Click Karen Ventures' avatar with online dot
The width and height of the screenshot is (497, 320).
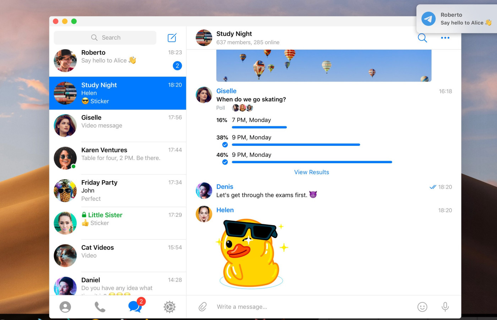[65, 158]
